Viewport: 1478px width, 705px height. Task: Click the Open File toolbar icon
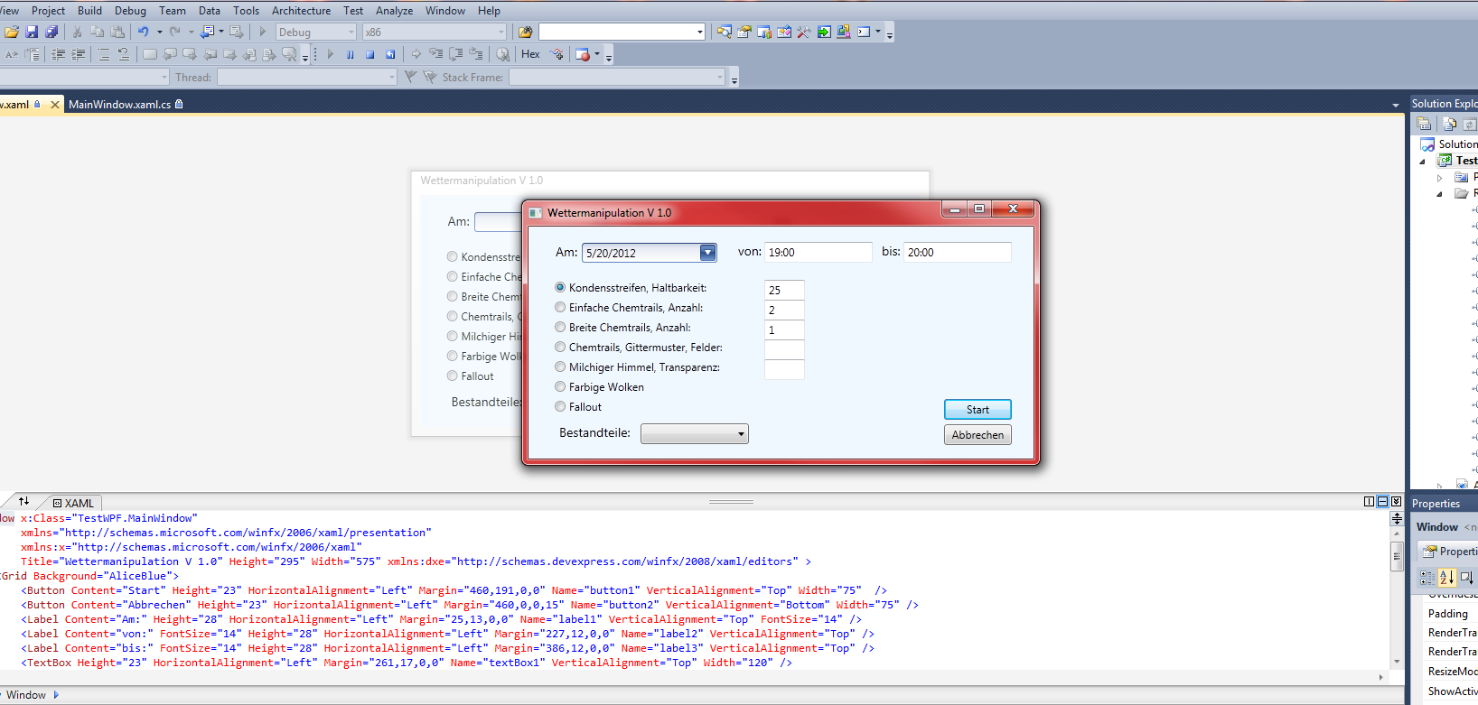coord(12,32)
